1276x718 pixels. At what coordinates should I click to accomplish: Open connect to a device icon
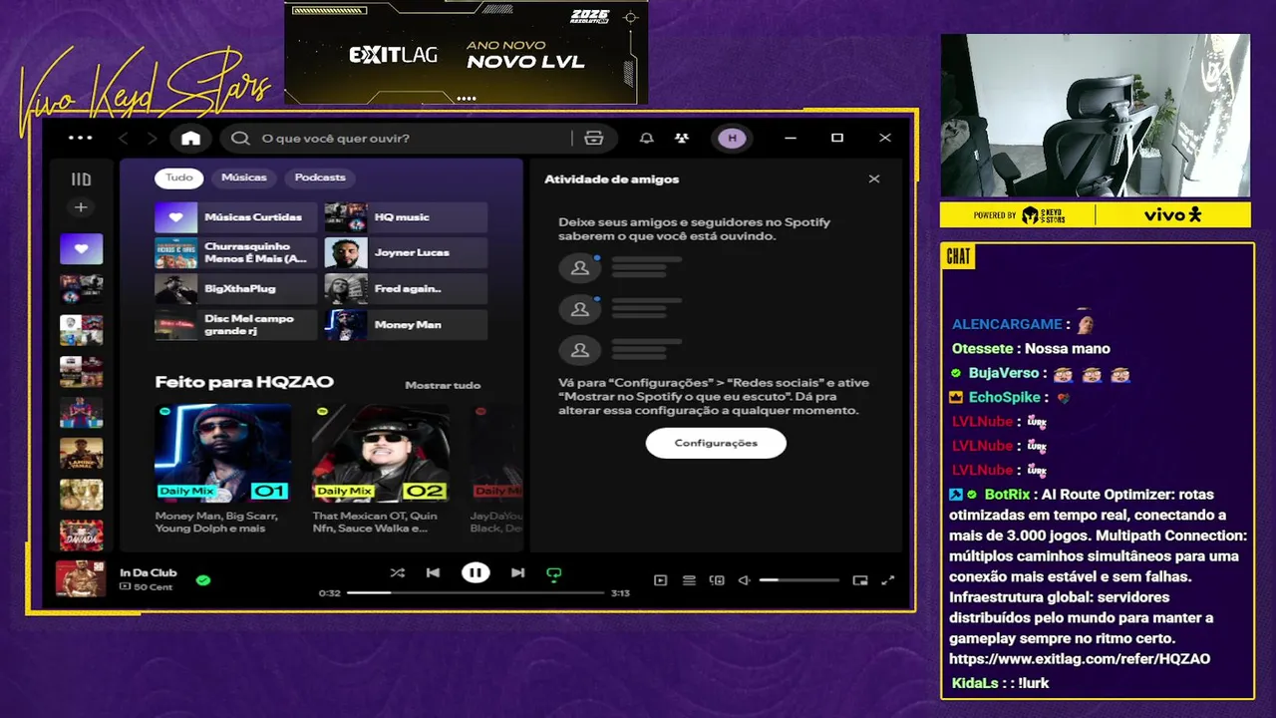[x=716, y=580]
